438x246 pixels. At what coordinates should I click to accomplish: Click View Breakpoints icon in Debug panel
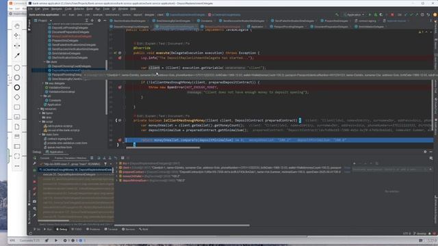[x=34, y=189]
